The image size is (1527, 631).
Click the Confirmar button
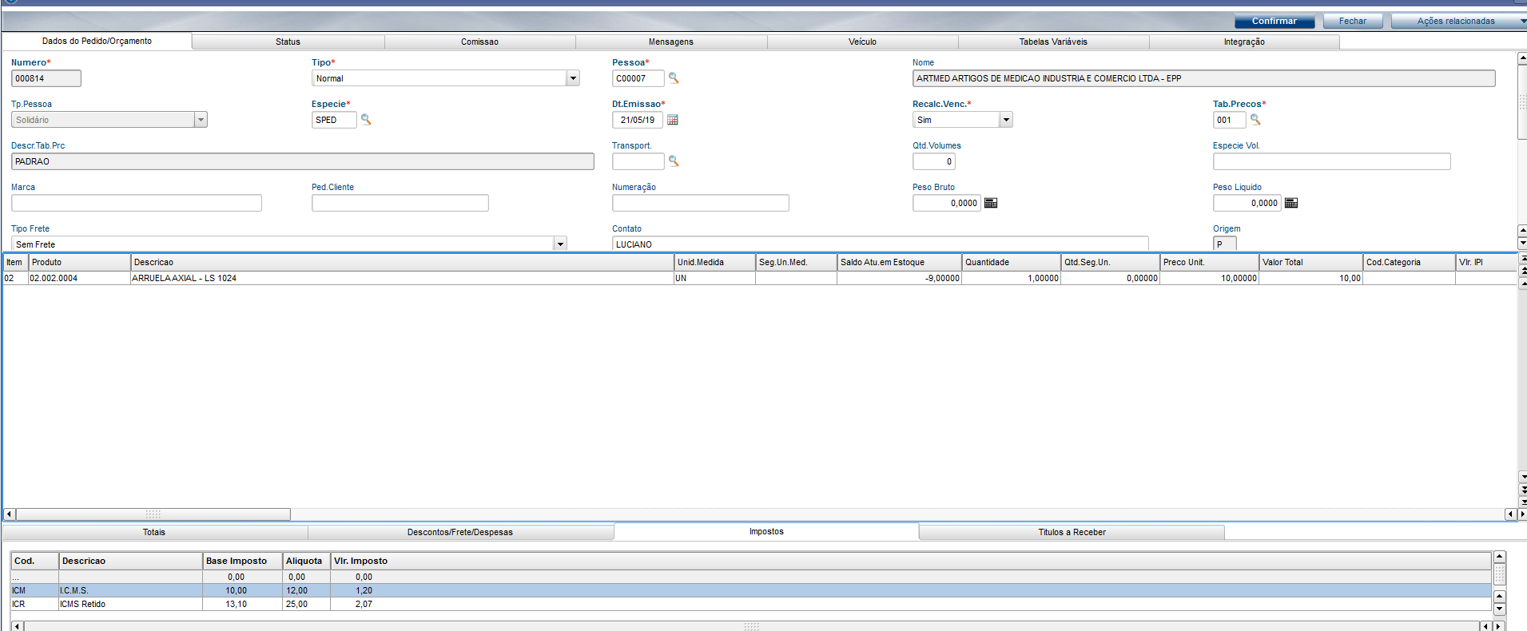(1274, 21)
